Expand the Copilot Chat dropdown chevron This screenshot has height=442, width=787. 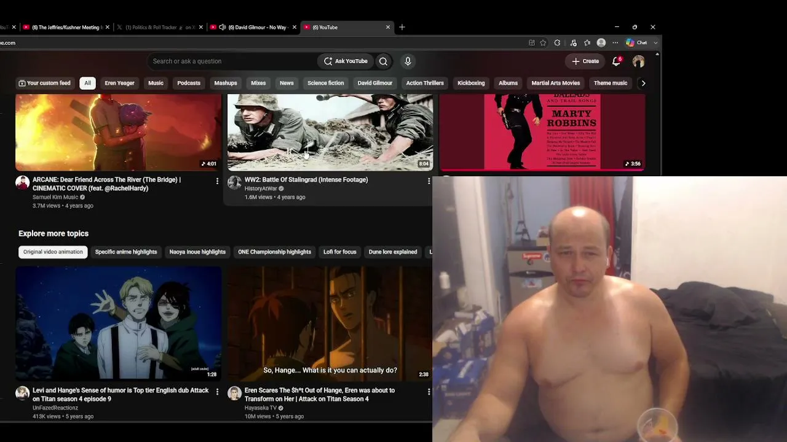(655, 43)
